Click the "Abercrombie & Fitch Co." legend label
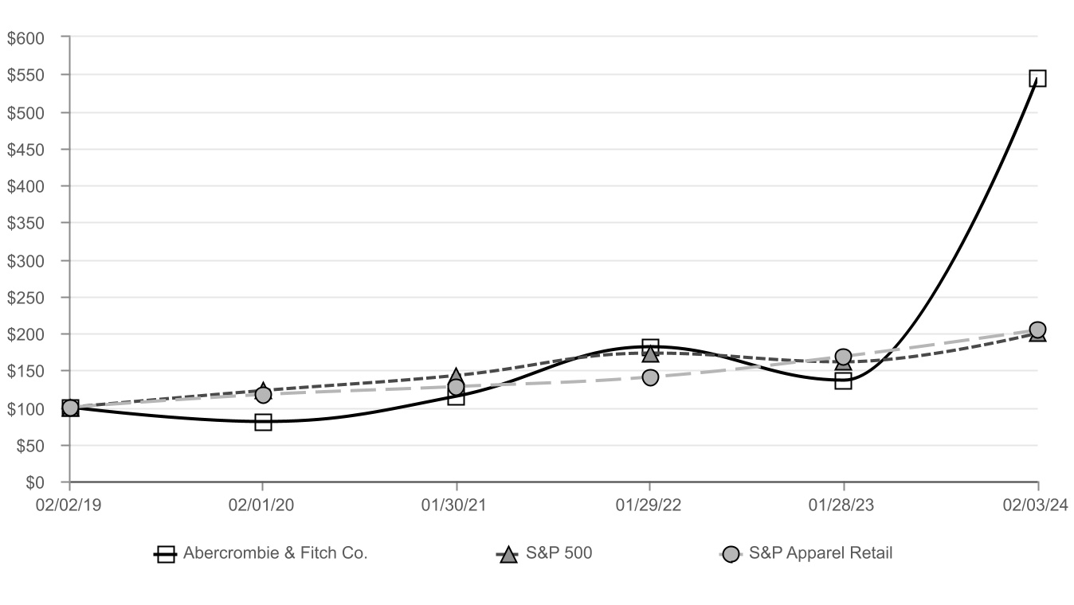1074x605 pixels. pyautogui.click(x=275, y=553)
